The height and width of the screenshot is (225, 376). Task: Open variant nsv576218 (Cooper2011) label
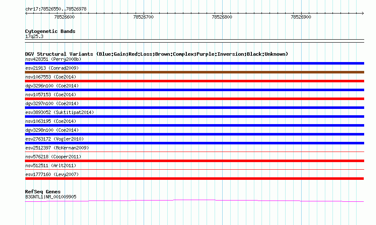[53, 157]
